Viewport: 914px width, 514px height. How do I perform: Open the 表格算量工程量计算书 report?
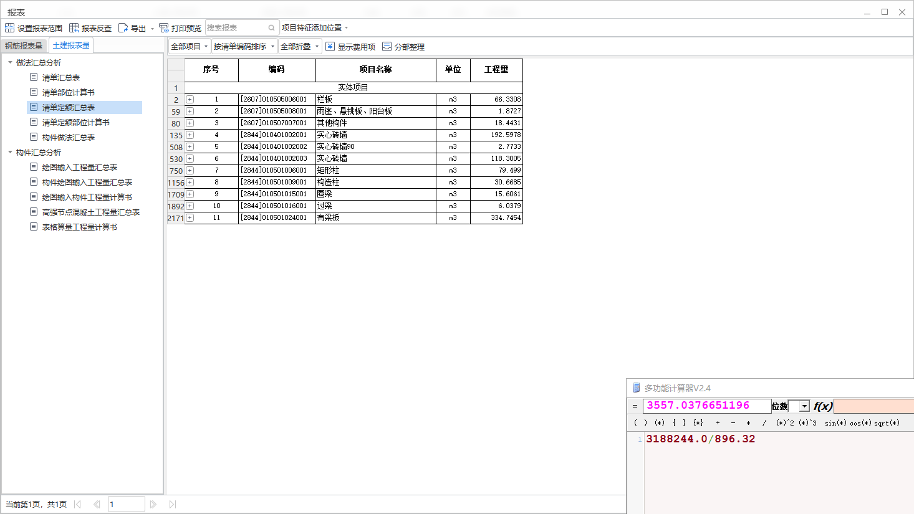[80, 227]
